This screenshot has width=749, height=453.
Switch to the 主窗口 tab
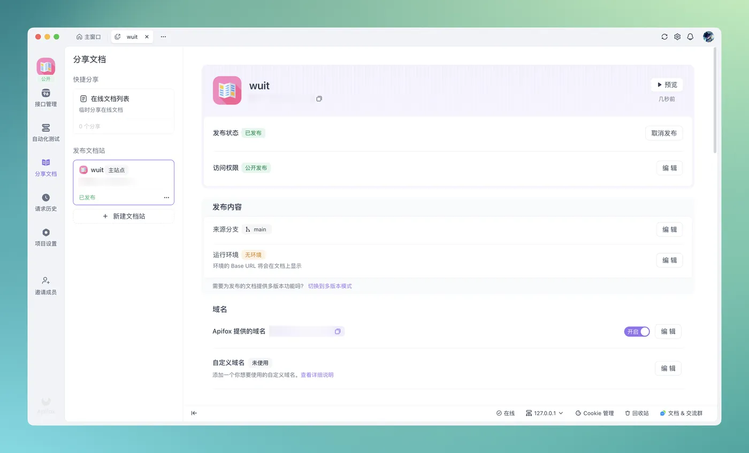click(88, 37)
